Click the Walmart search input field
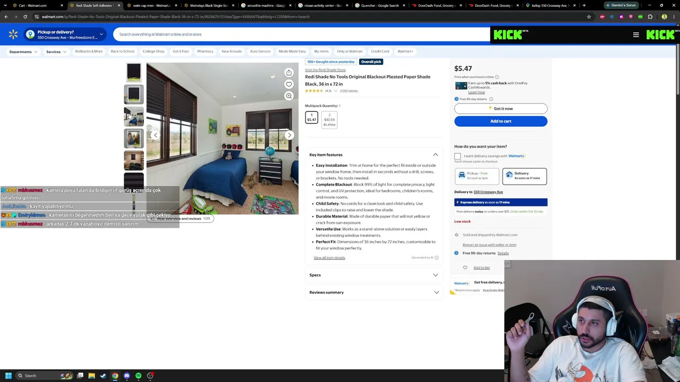This screenshot has height=382, width=680. (x=301, y=34)
